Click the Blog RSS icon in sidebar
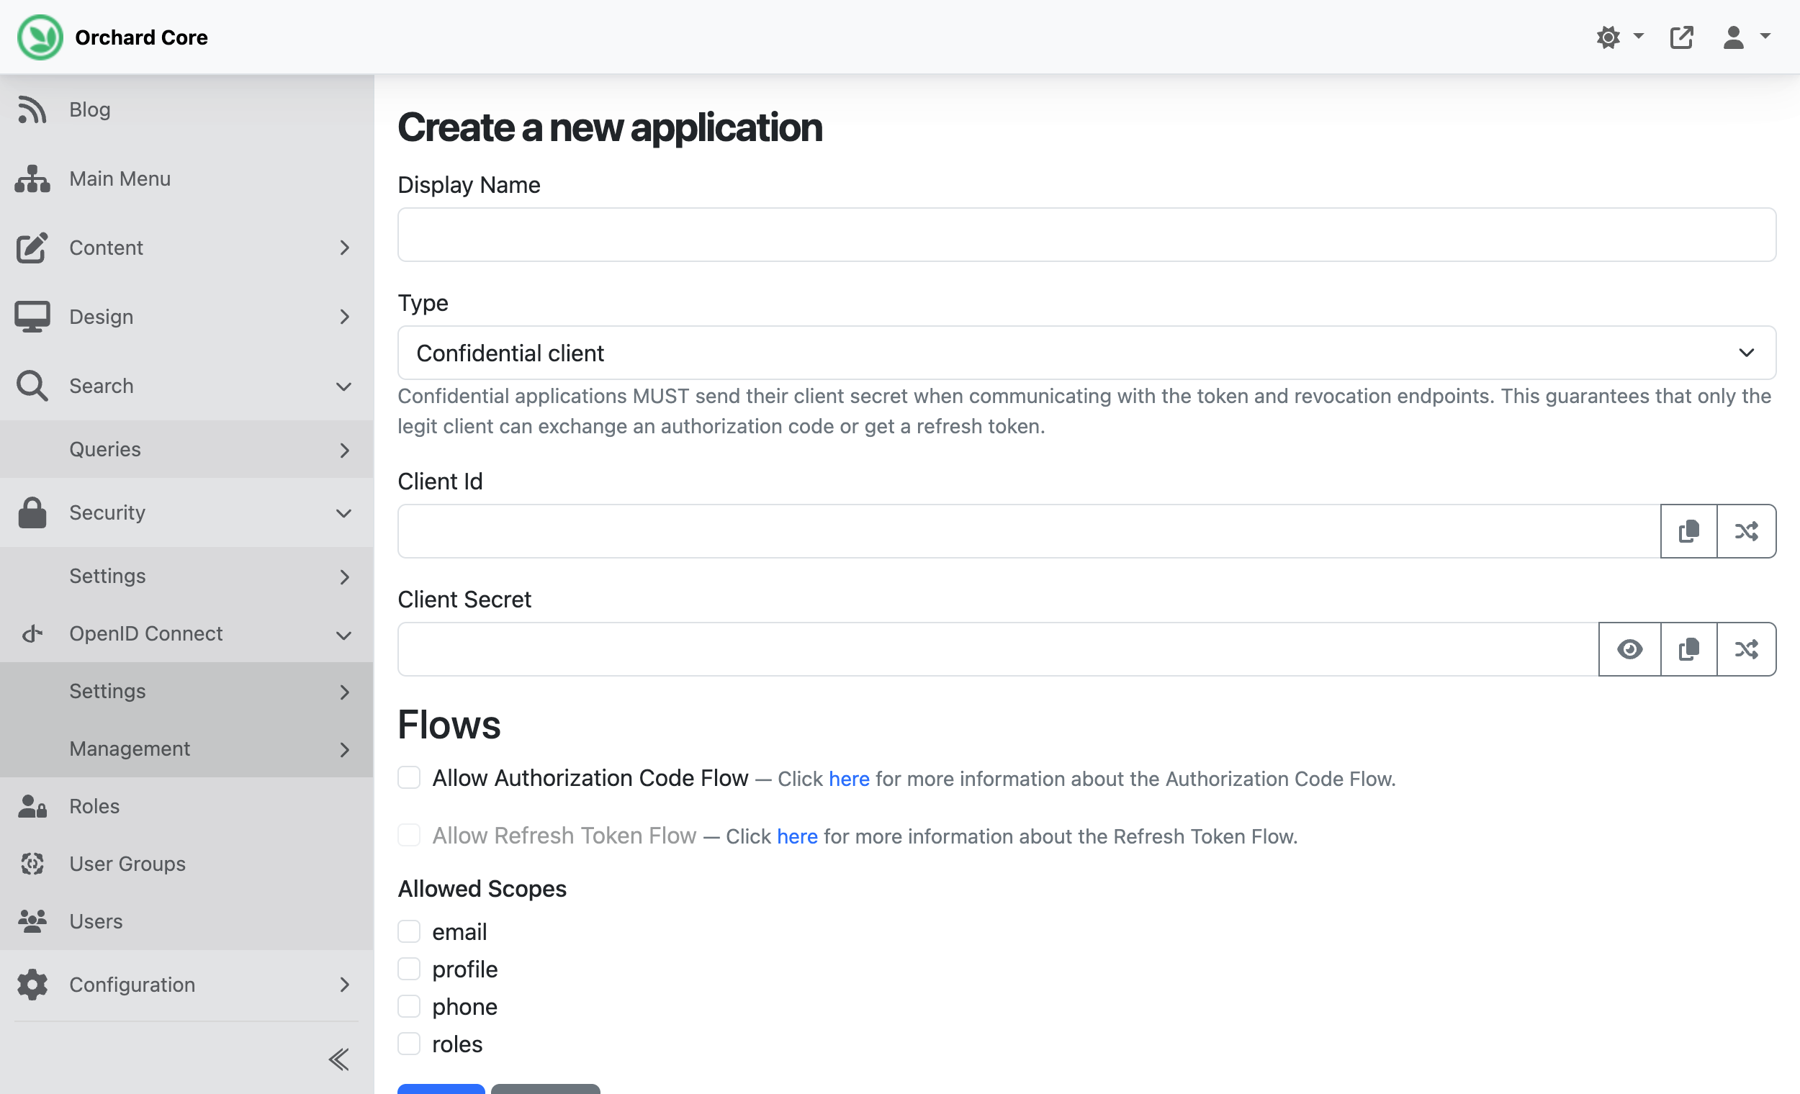Screen dimensions: 1800x1094 click(32, 109)
